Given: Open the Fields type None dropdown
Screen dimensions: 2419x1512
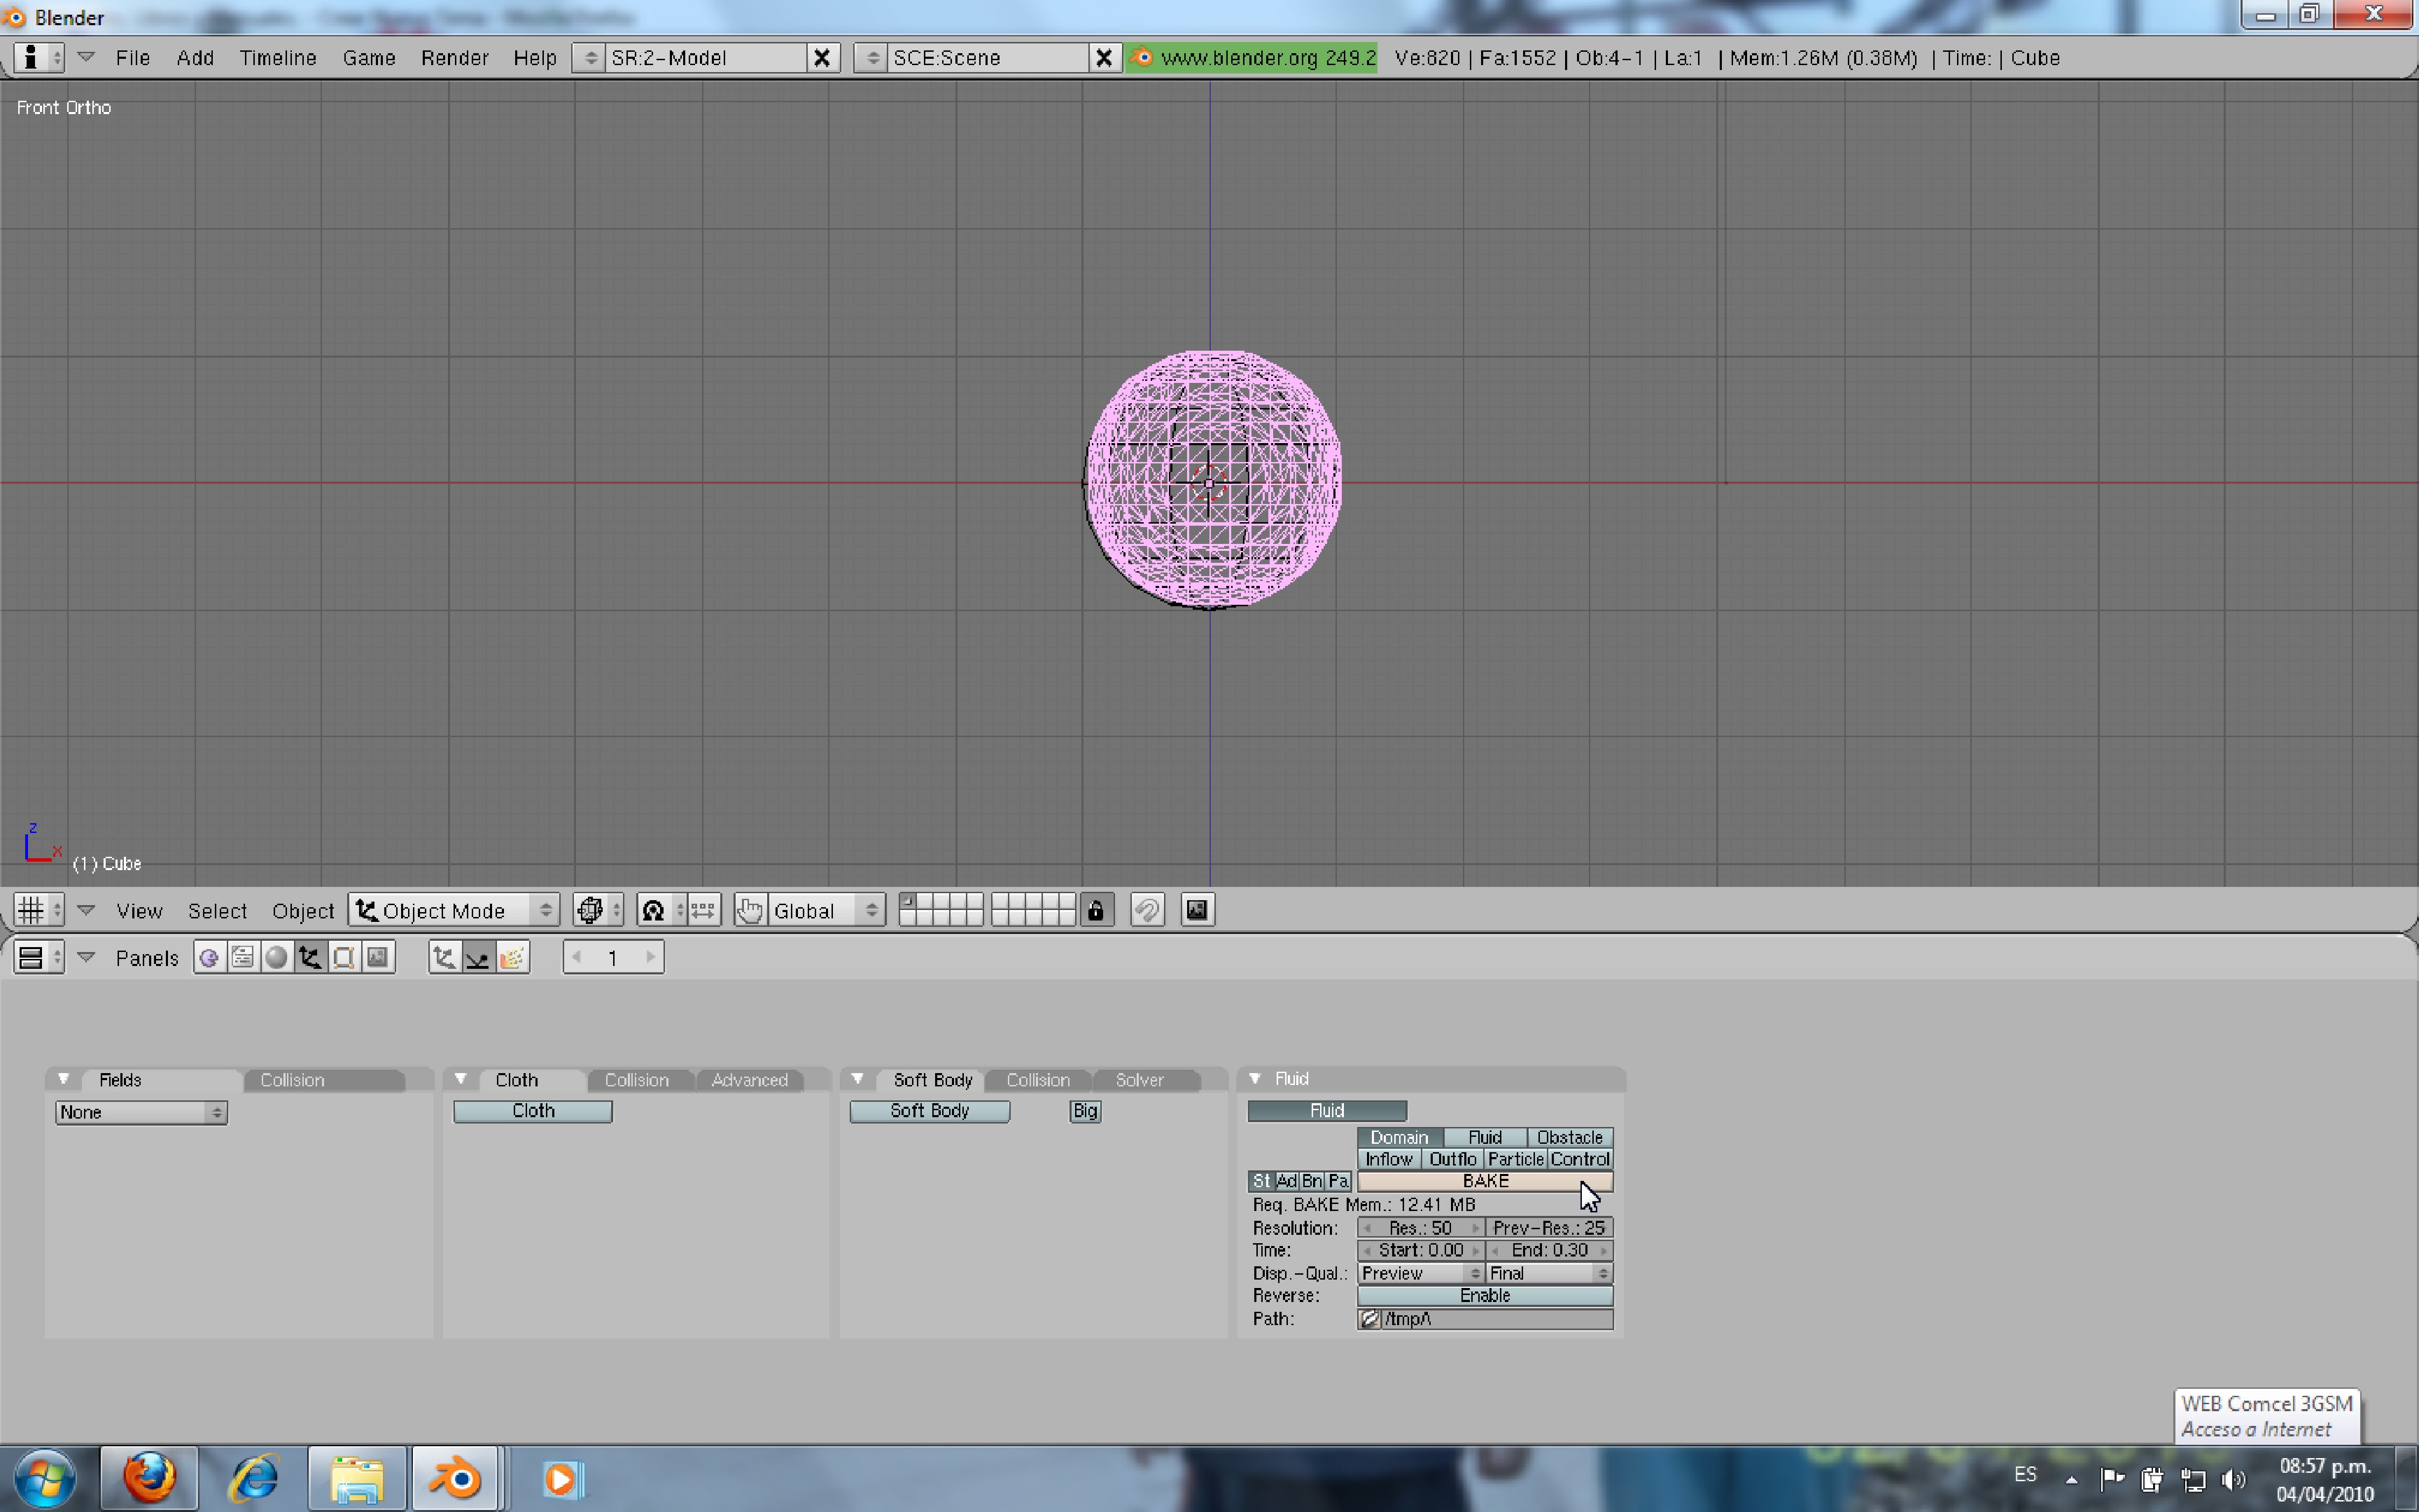Looking at the screenshot, I should coord(141,1112).
